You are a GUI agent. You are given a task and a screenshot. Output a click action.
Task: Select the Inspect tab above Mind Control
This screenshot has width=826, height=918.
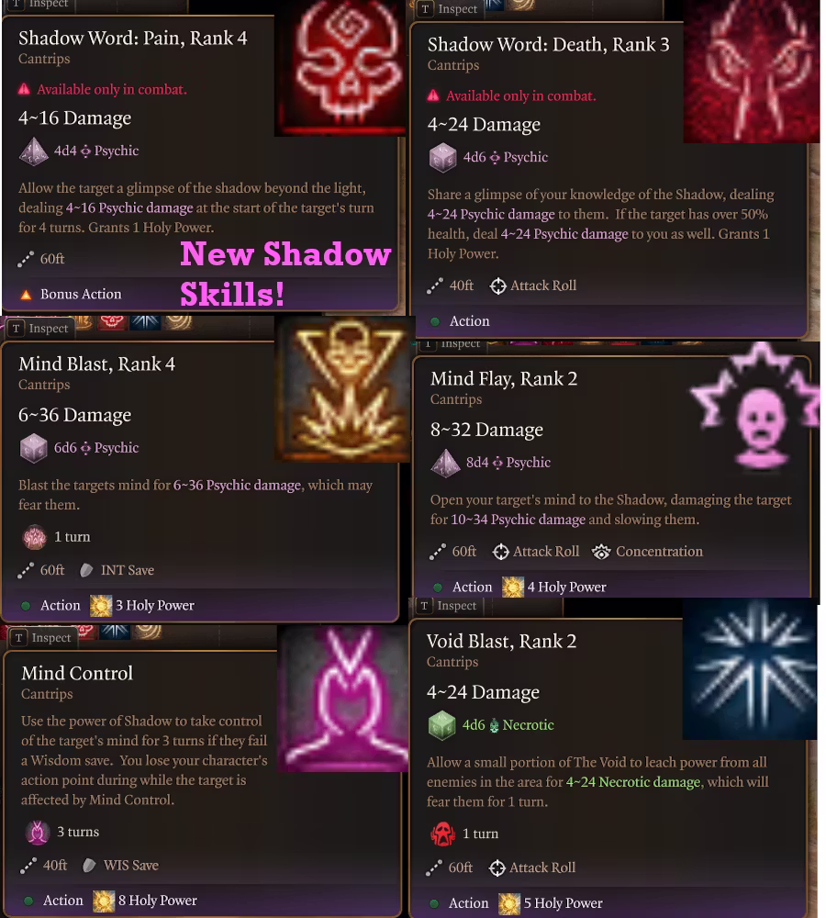click(42, 638)
